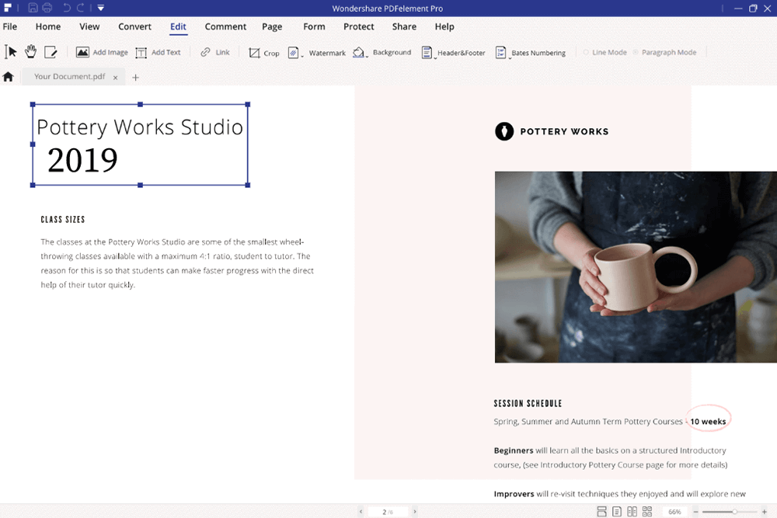Activate the Hand pan tool

coord(31,52)
